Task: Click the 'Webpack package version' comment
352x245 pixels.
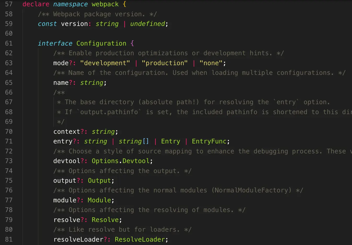Action: click(x=97, y=14)
